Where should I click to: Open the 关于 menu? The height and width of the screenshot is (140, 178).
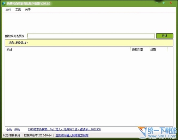point(28,10)
